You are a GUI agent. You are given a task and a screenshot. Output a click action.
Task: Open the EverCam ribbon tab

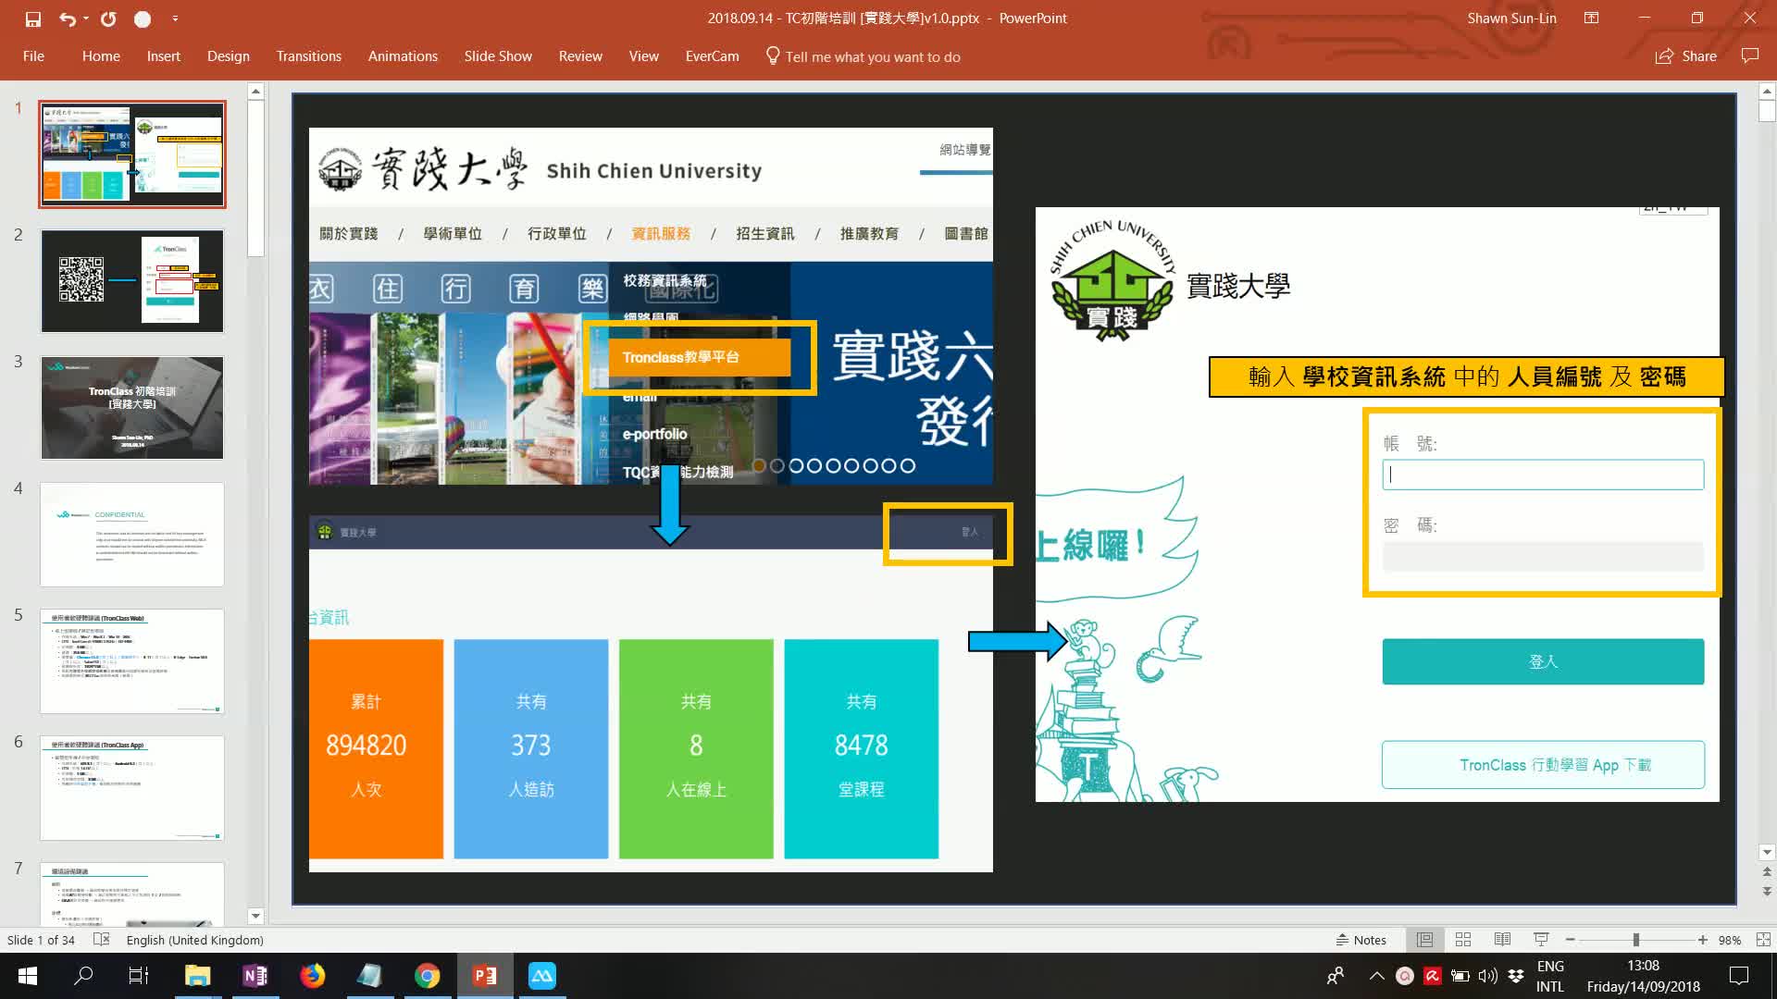point(712,56)
